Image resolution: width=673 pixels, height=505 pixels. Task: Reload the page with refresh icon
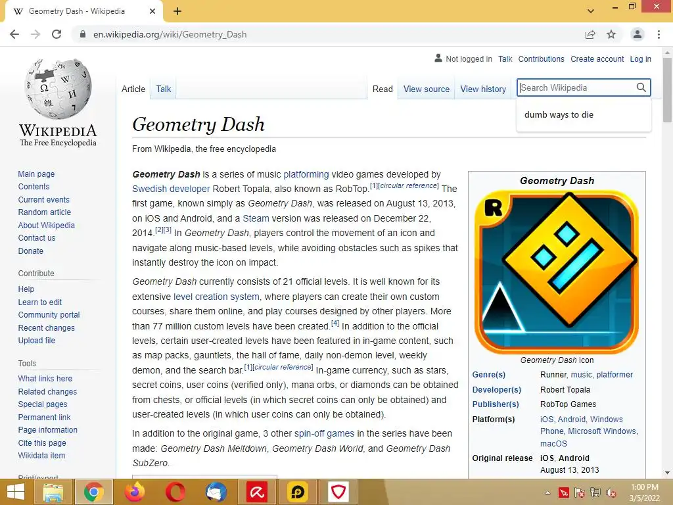(x=57, y=34)
